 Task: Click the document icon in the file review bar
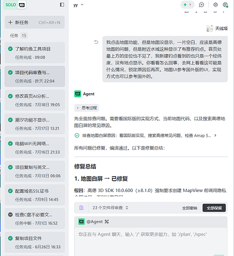(x=81, y=208)
